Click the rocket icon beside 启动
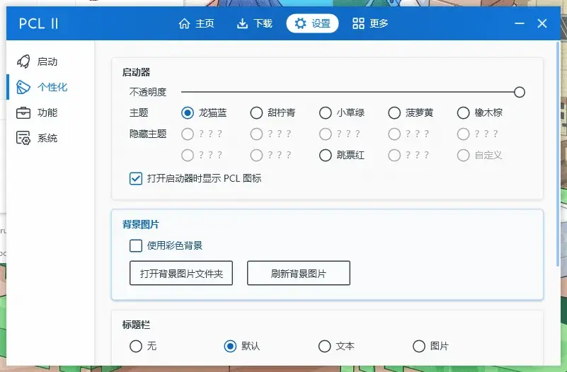 click(x=24, y=62)
